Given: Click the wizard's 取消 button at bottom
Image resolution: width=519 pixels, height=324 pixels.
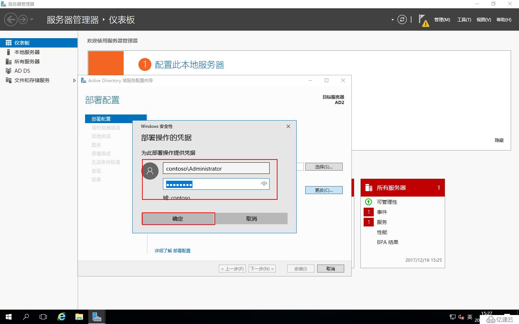Looking at the screenshot, I should pos(331,269).
